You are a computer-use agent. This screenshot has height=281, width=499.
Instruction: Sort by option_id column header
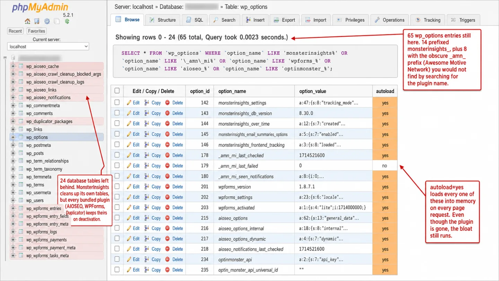[x=200, y=91]
